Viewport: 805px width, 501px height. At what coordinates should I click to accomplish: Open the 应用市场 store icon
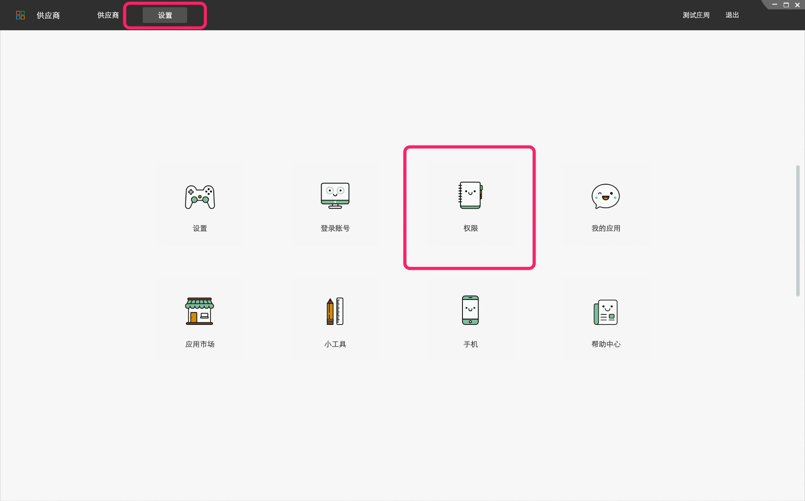200,311
